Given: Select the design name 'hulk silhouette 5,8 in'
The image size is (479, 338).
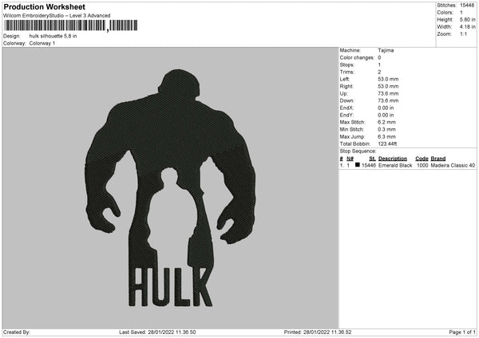Looking at the screenshot, I should point(53,36).
